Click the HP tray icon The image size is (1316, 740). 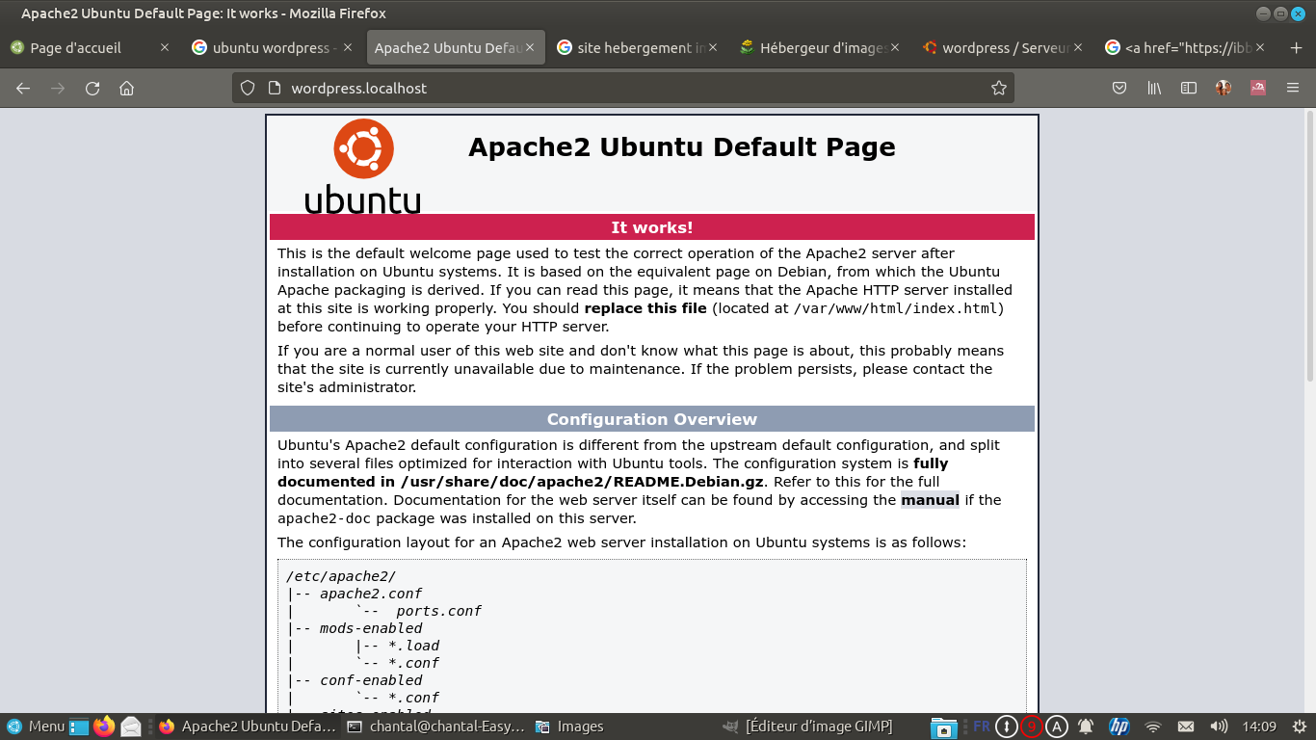pyautogui.click(x=1119, y=727)
